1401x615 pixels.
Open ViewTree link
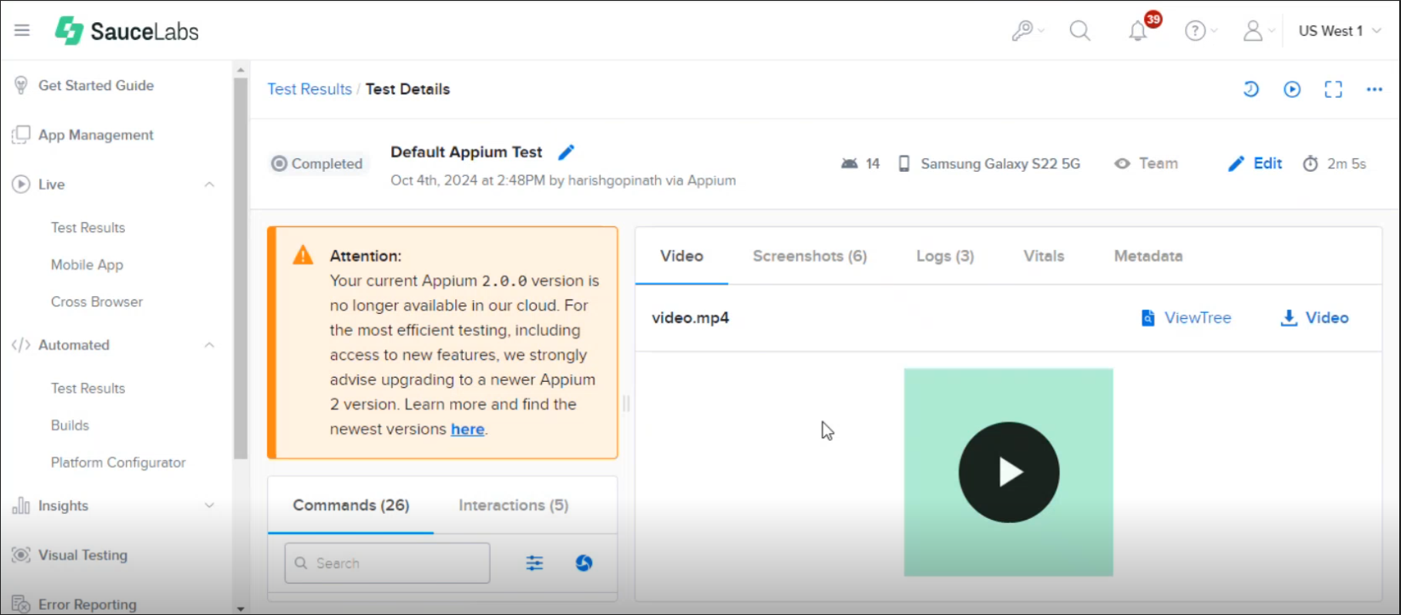1186,317
